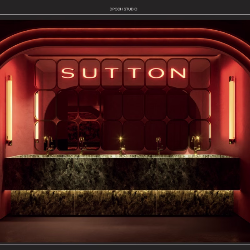Click the left vertical wall light
The height and width of the screenshot is (250, 250).
(x=9, y=109)
